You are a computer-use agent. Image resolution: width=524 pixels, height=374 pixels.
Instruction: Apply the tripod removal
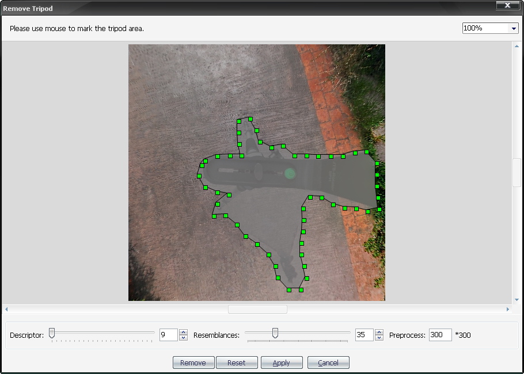(x=282, y=362)
